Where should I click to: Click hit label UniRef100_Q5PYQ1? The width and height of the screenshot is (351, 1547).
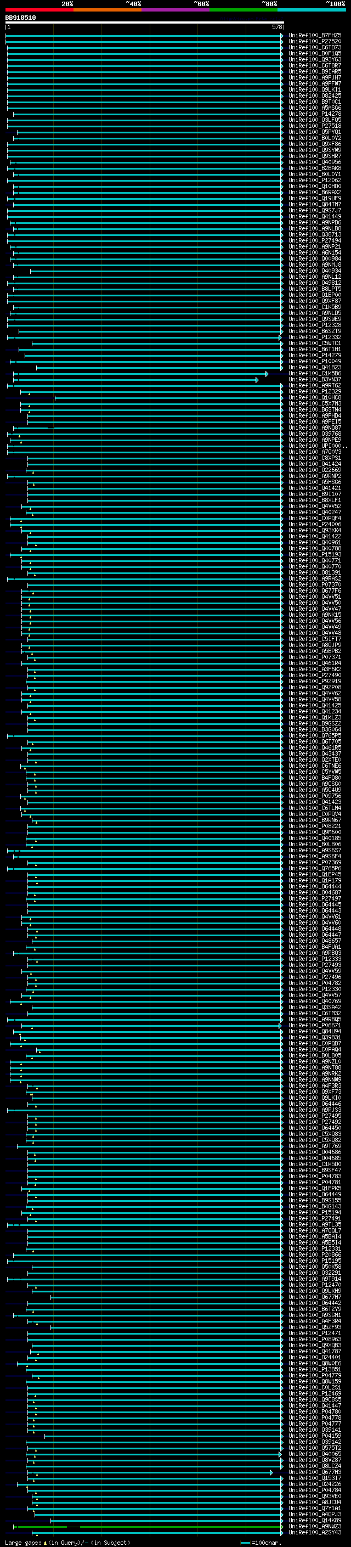point(314,132)
